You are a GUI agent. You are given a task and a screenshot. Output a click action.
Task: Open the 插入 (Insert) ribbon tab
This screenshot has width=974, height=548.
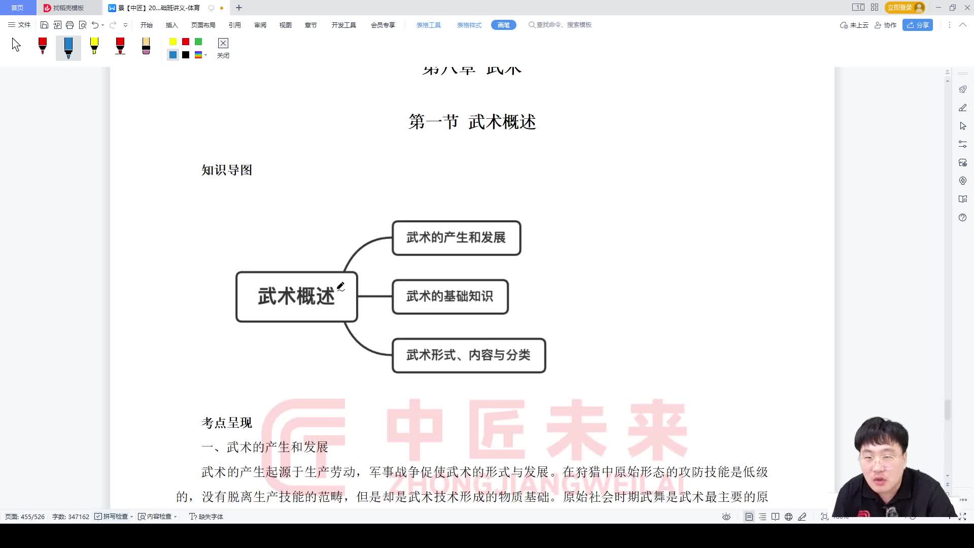click(171, 24)
